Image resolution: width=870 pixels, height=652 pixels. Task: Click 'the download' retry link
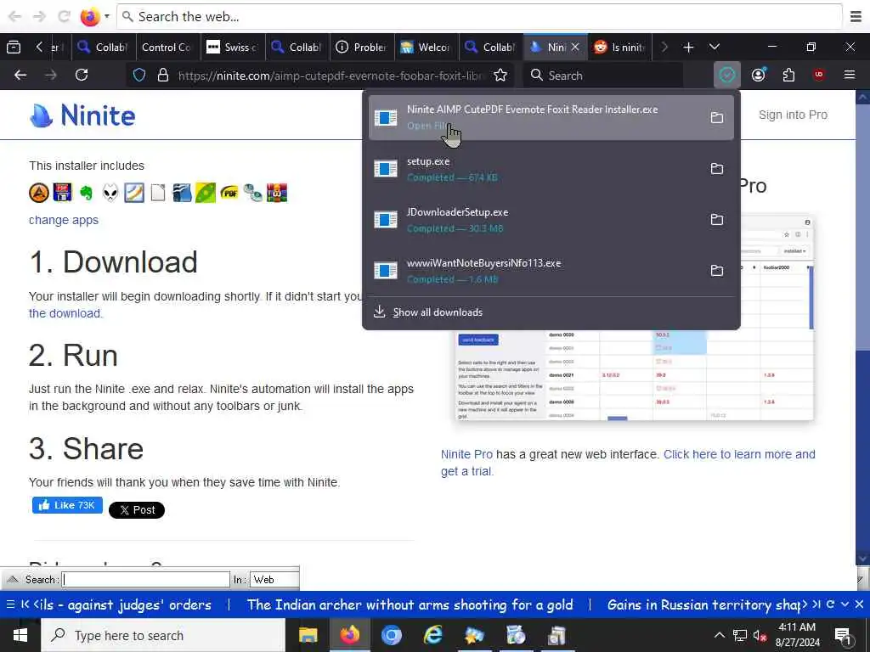65,313
